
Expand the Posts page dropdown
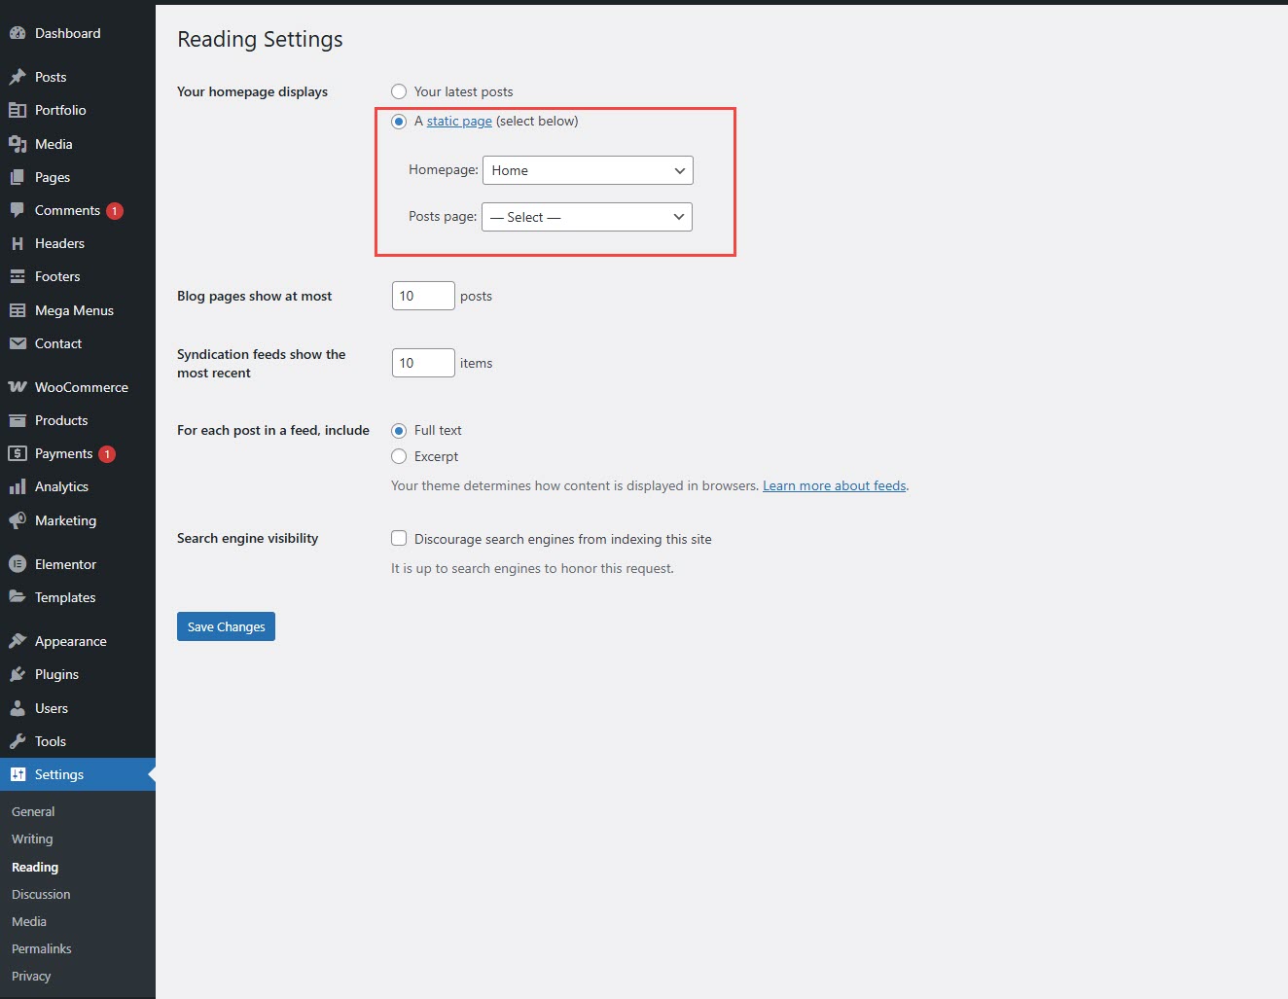587,217
